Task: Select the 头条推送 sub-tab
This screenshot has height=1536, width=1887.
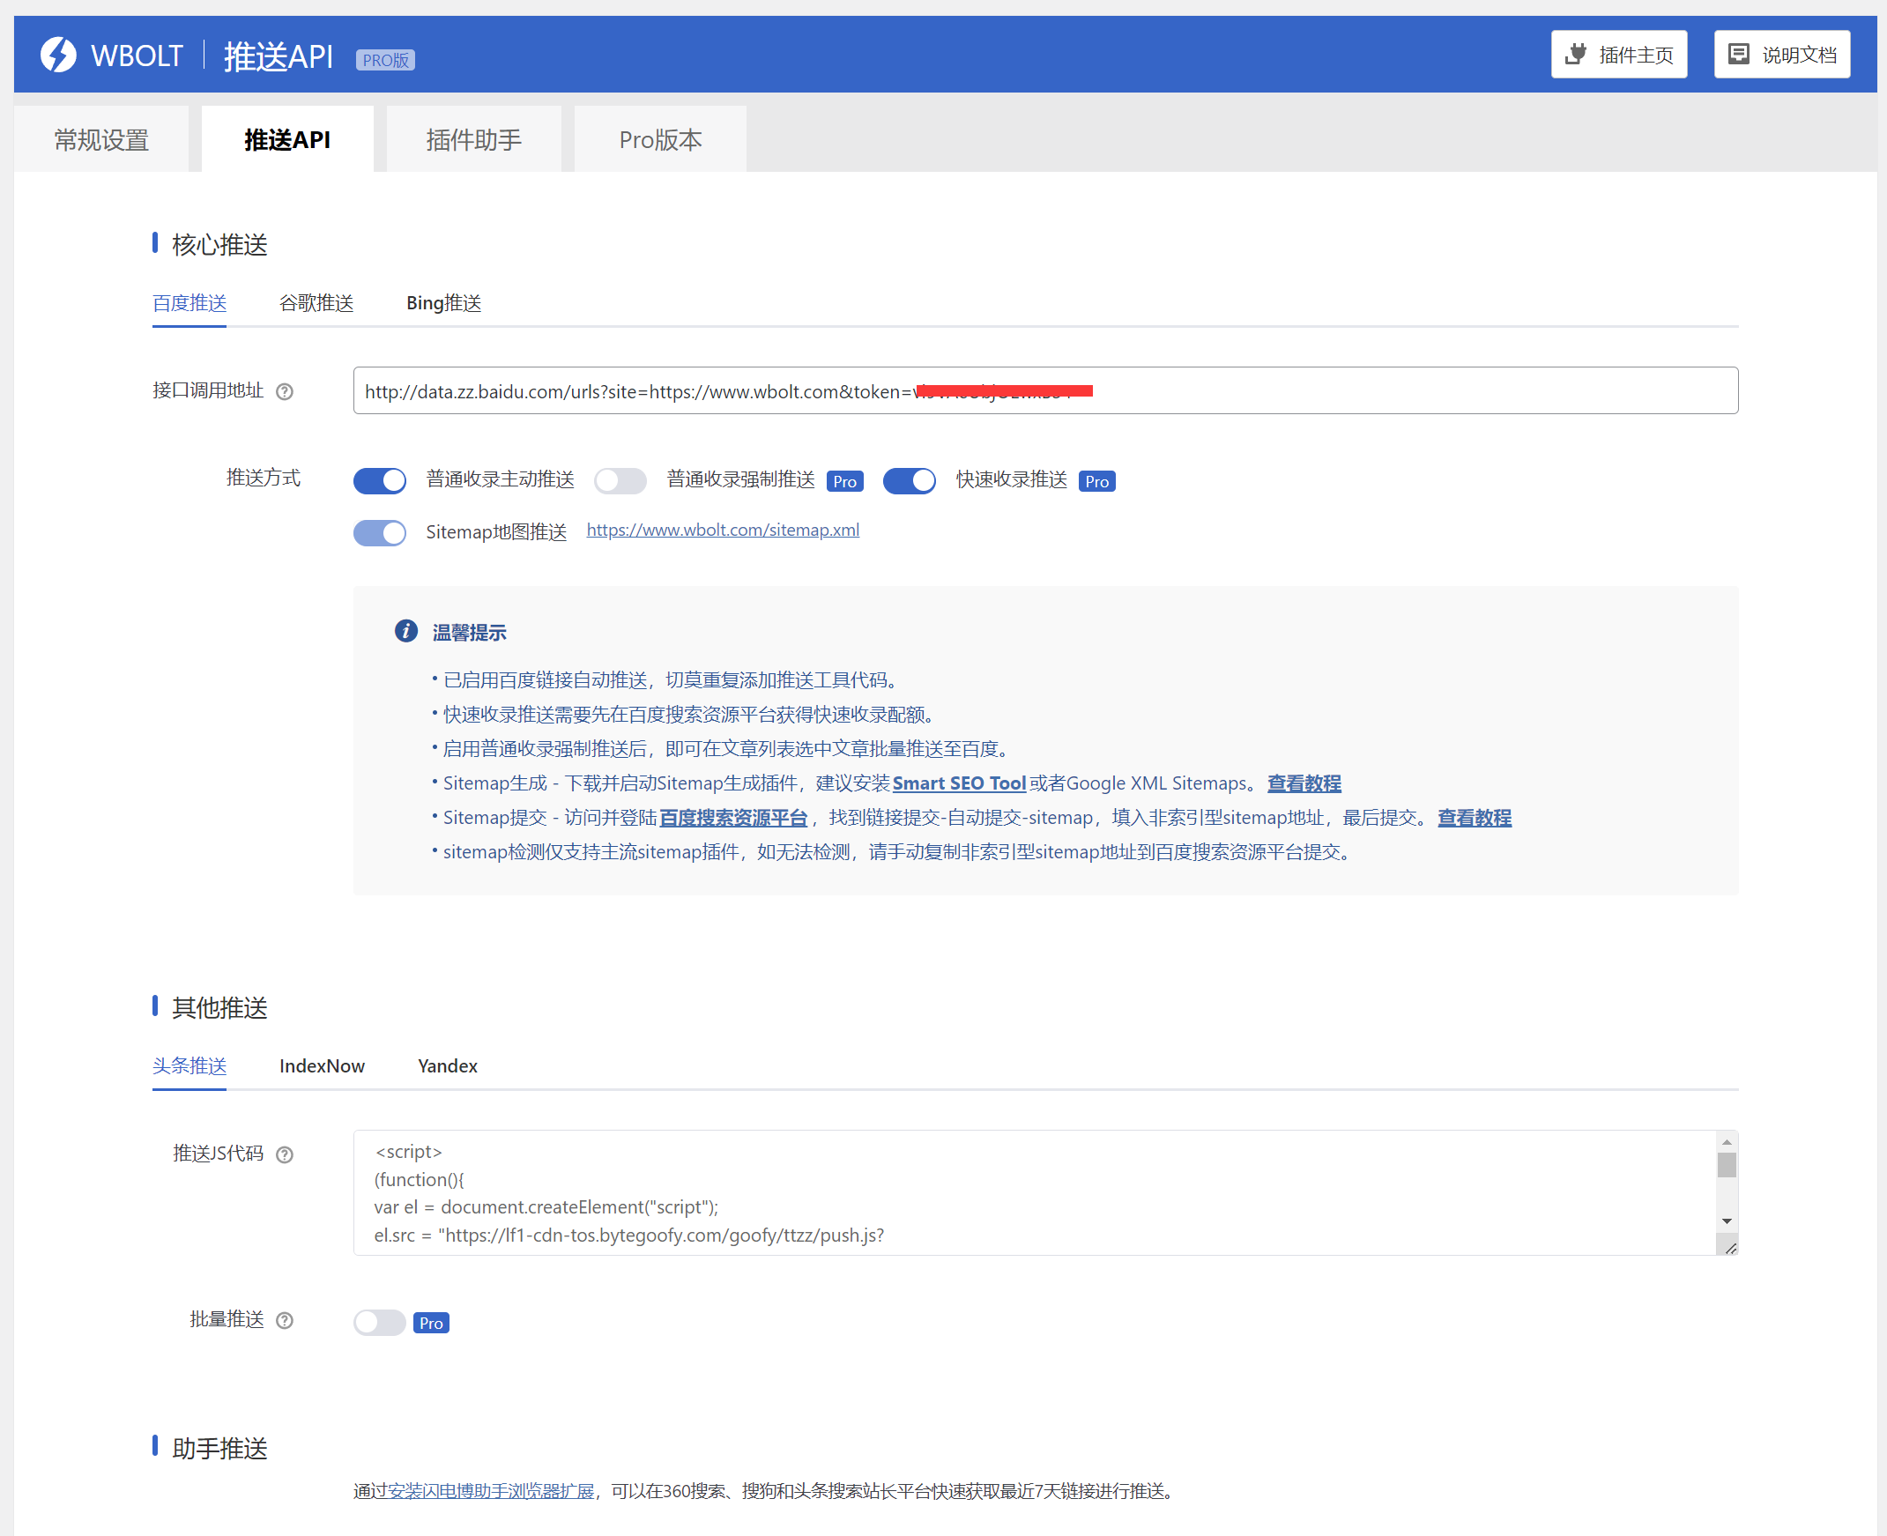Action: point(189,1066)
